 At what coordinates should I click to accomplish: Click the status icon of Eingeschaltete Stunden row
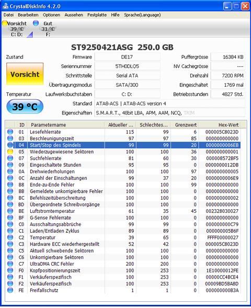click(x=10, y=165)
